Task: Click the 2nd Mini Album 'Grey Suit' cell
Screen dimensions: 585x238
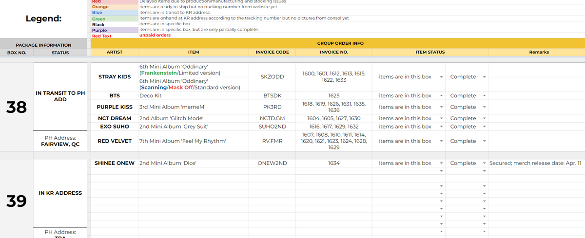Action: [x=193, y=127]
